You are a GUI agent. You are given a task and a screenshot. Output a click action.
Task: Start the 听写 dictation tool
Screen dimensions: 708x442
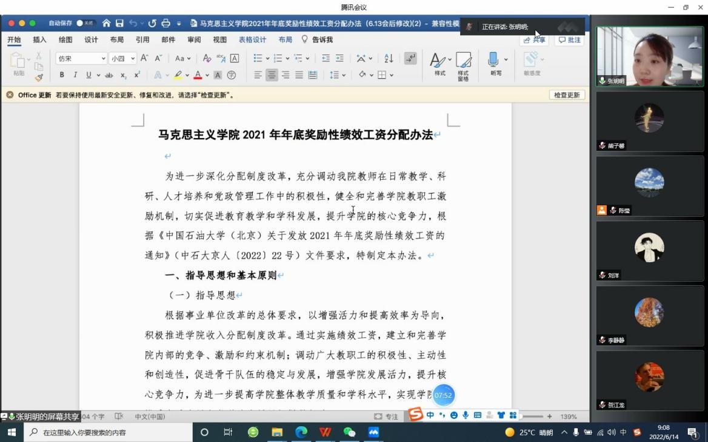click(x=496, y=64)
